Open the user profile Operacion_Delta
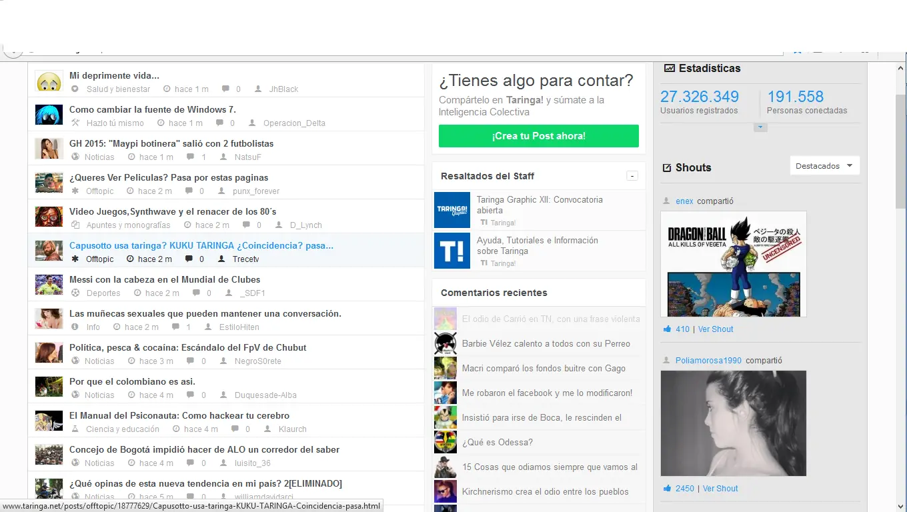The width and height of the screenshot is (907, 512). [294, 123]
